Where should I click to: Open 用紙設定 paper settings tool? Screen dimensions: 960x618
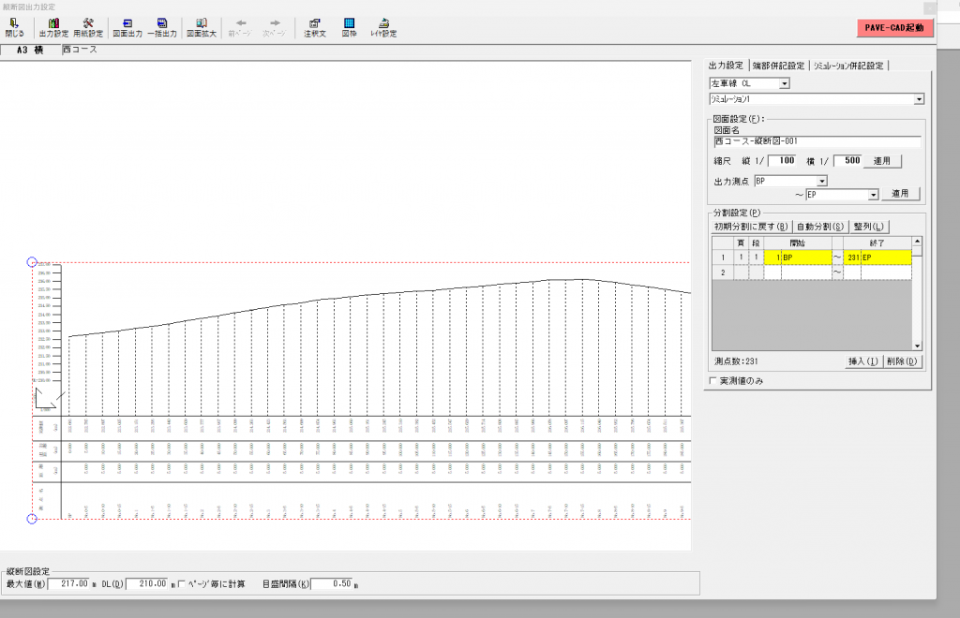87,27
